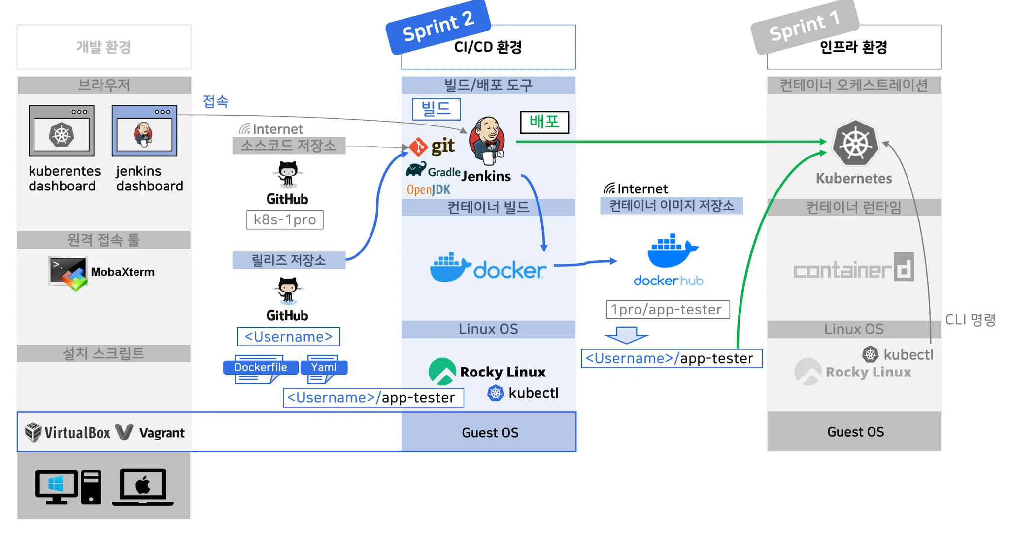
Task: Click the Windows desktop computer icon
Action: (x=68, y=487)
